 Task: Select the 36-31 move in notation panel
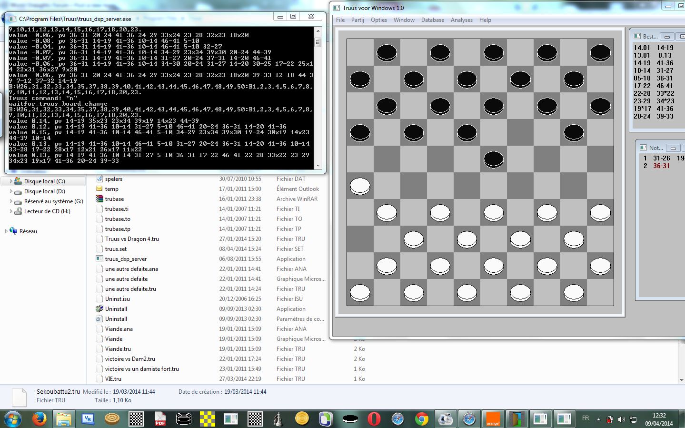point(661,166)
